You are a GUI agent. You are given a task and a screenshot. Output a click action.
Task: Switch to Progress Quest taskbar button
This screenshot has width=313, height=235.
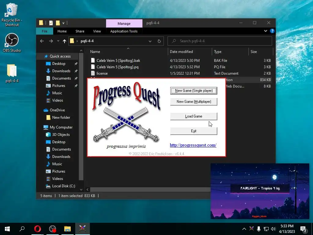pos(83,229)
